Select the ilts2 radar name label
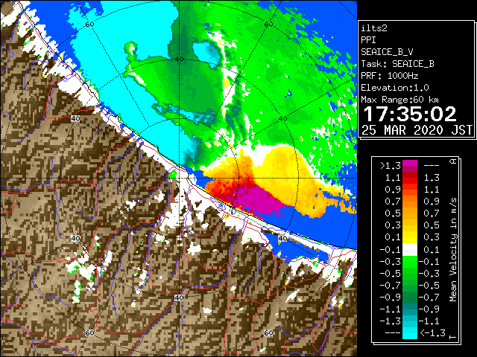This screenshot has width=477, height=357. [x=374, y=28]
